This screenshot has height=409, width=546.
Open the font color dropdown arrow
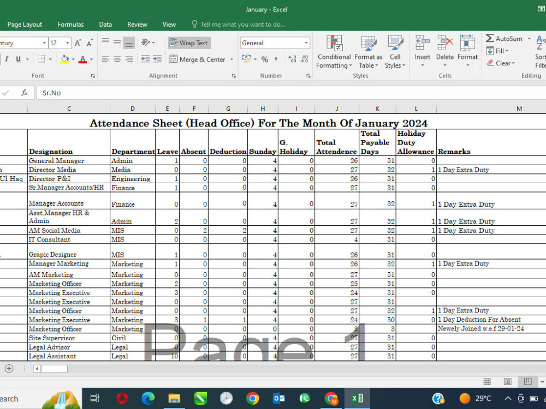click(91, 59)
